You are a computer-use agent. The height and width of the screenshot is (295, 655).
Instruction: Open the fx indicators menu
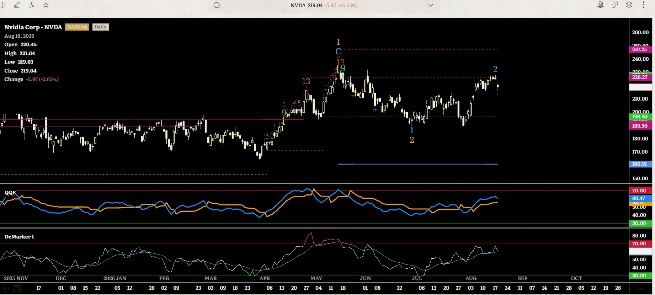(32, 5)
